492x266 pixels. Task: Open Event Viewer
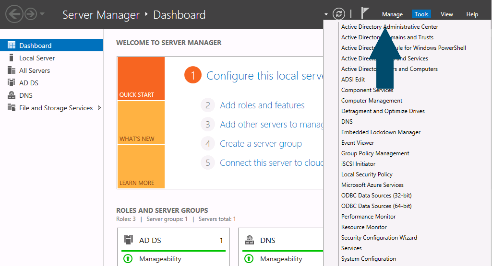pyautogui.click(x=358, y=143)
